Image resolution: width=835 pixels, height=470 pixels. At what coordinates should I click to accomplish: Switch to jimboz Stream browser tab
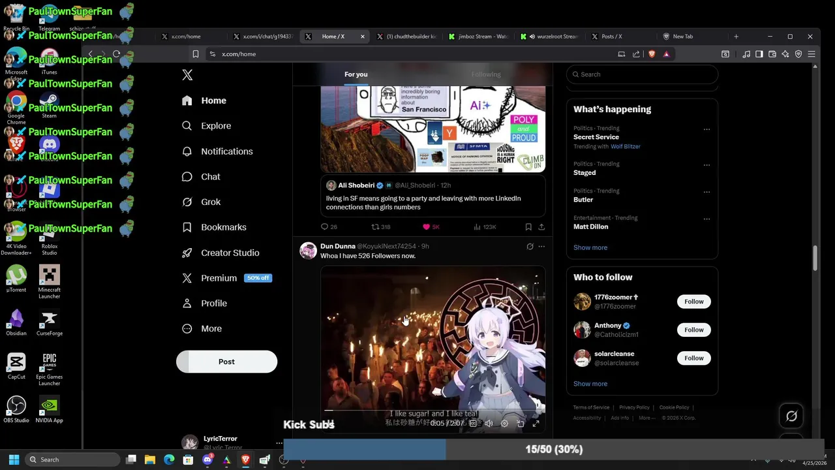[478, 37]
